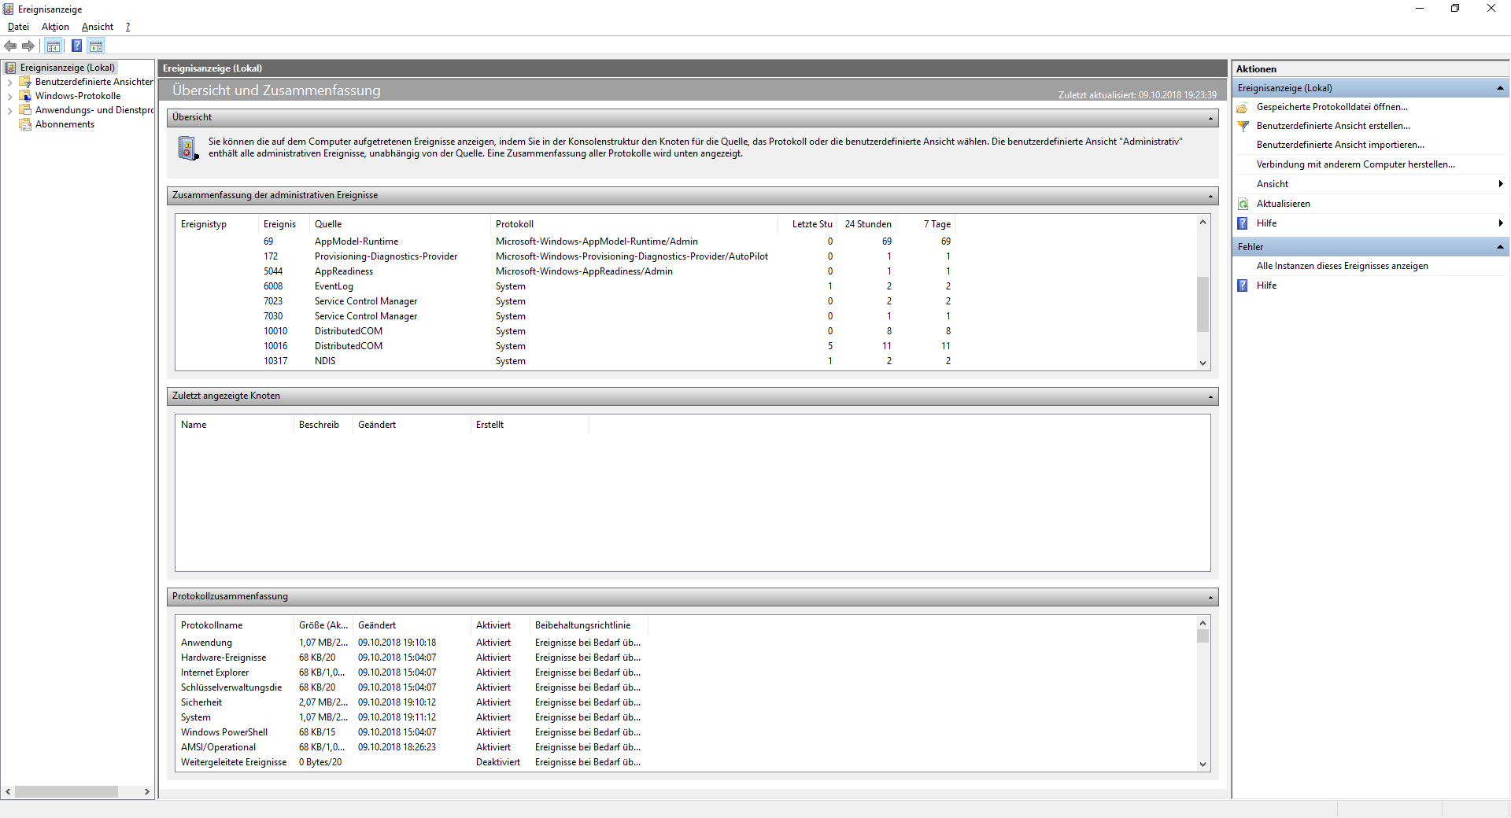Click the Windows-Protokolle folder icon
Viewport: 1511px width, 818px height.
click(x=25, y=96)
